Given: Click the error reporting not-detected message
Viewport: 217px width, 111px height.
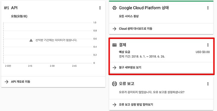Looking at the screenshot, I should tap(152, 92).
